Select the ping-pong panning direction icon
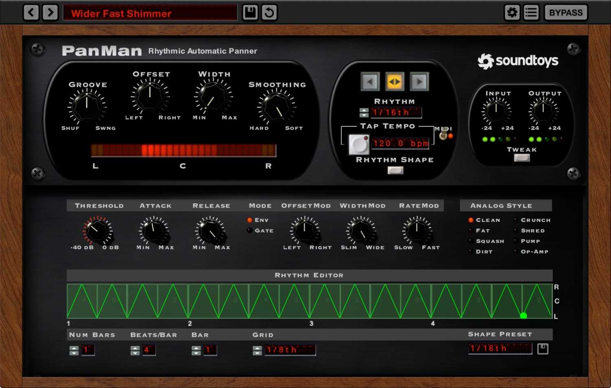 click(394, 81)
